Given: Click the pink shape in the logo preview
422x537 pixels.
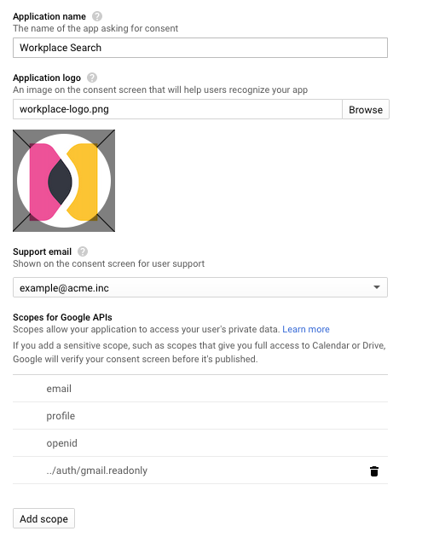Looking at the screenshot, I should (38, 182).
